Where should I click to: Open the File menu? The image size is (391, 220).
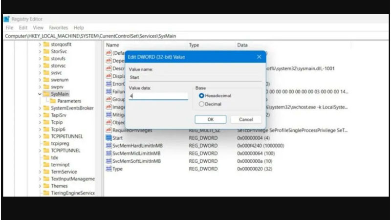[x=9, y=28]
